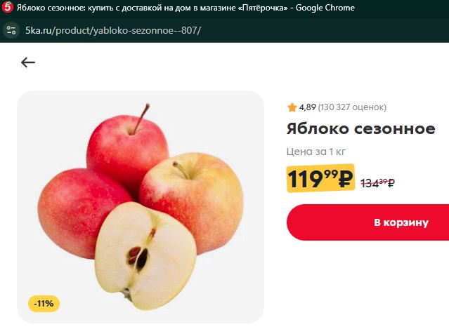Click the Цена за 1 кг label
Screen dimensions: 449x329
tap(316, 152)
